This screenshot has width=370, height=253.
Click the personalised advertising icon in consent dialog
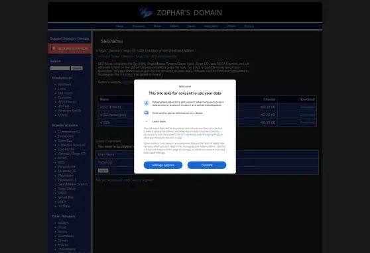[x=147, y=103]
